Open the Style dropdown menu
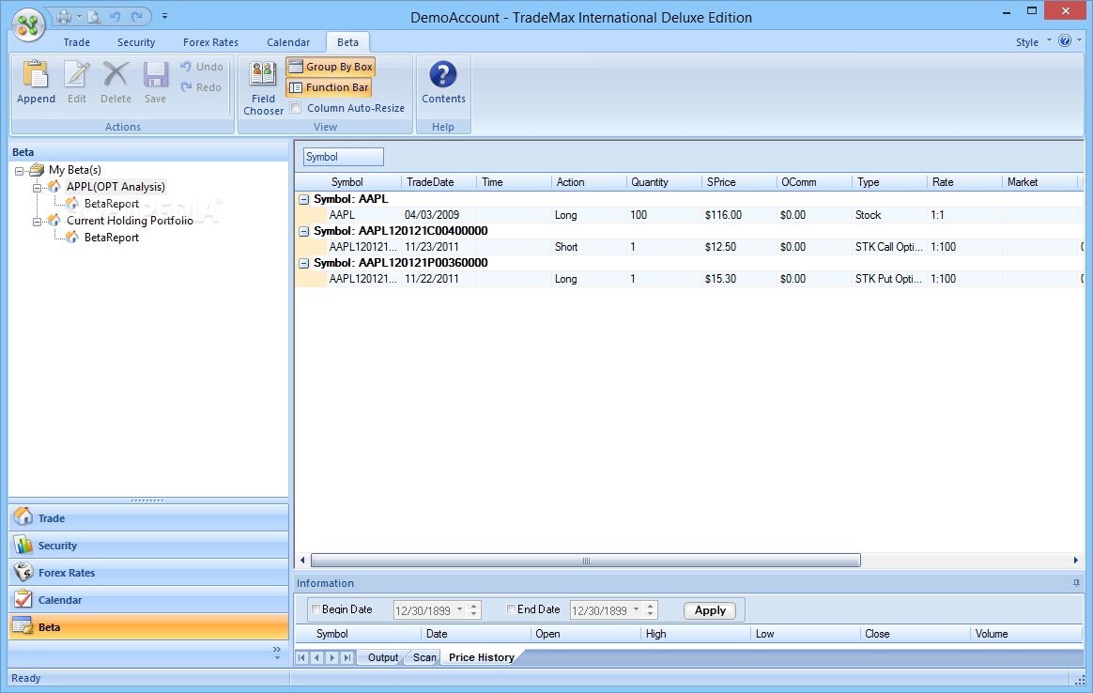 click(x=1033, y=42)
